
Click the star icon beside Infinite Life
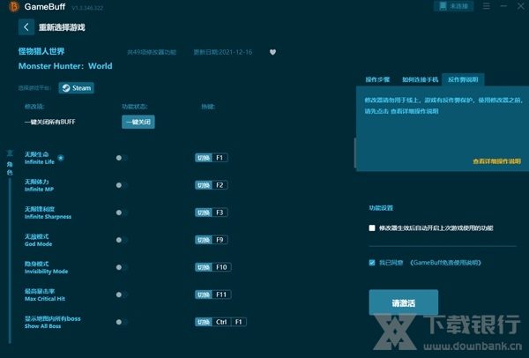tap(61, 157)
